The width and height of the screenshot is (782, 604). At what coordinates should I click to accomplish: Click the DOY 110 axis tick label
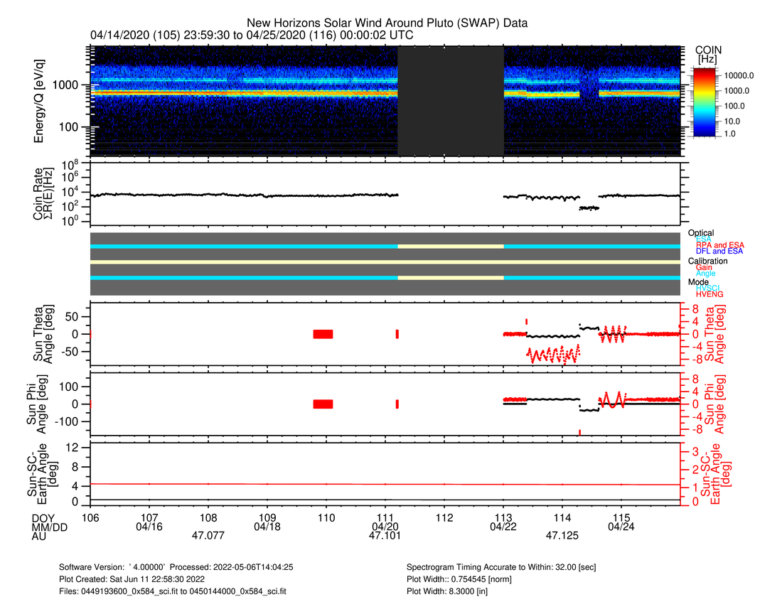point(326,517)
